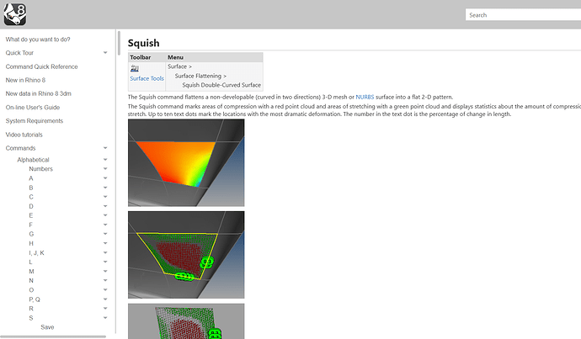Select the I, J, K commands group

(x=36, y=252)
